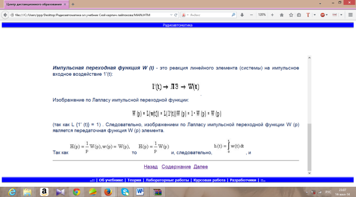This screenshot has height=197, width=356.
Task: Expand the flag icon dropdown arrow
Action: (341, 15)
